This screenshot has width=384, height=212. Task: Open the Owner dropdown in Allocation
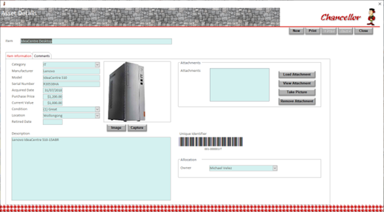[x=275, y=168]
